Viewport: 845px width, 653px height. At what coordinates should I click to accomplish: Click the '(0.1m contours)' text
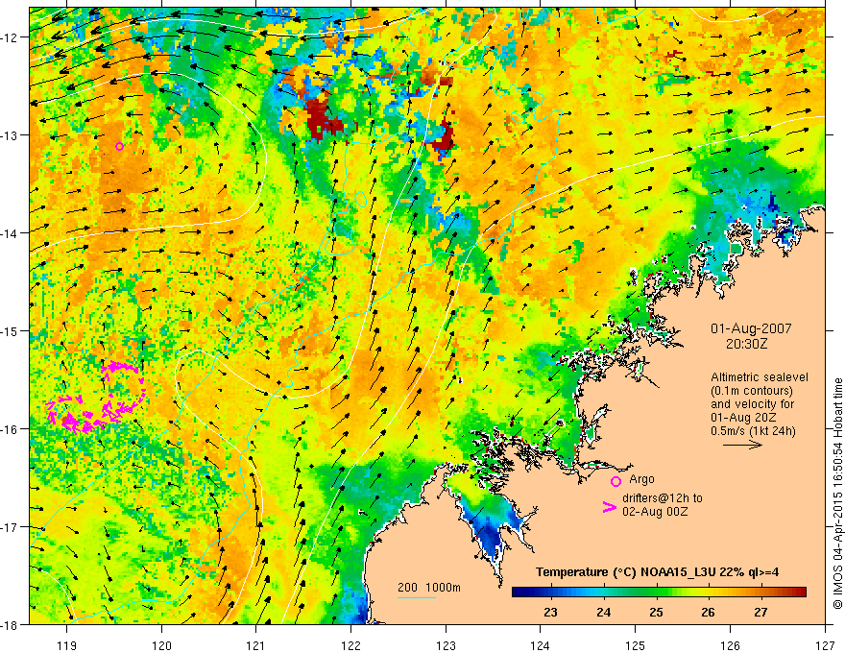(x=752, y=391)
